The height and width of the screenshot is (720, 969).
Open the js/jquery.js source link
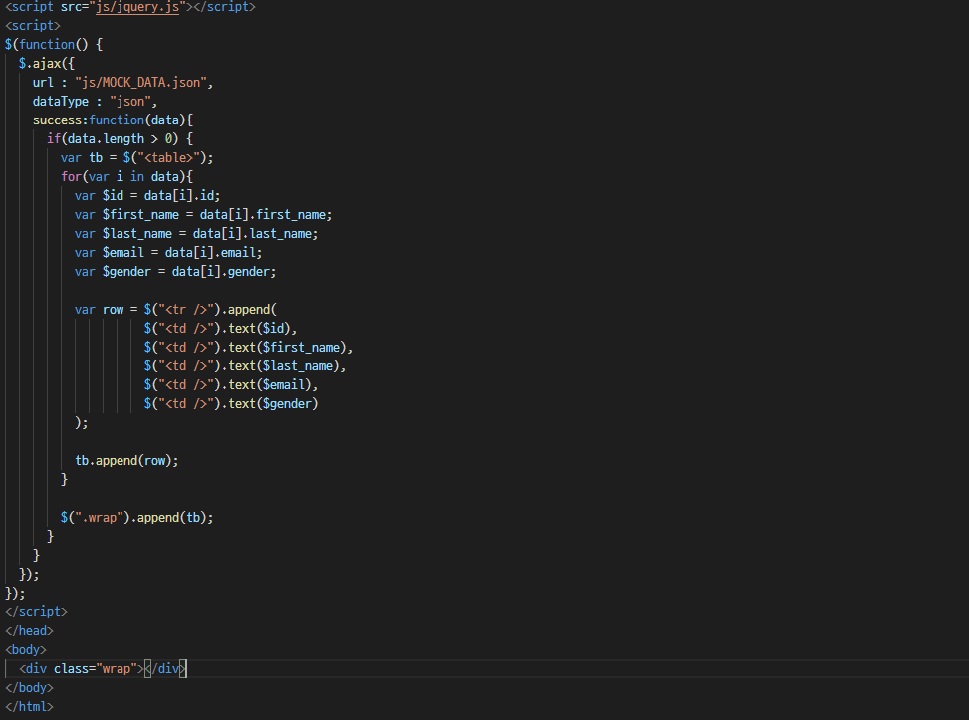137,7
